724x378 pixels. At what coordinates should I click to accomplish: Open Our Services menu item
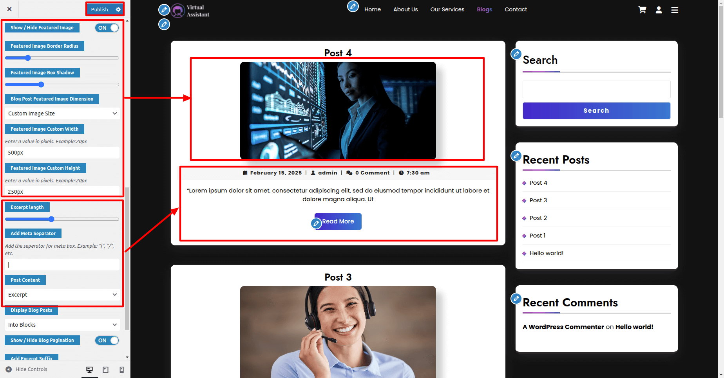[x=447, y=9]
